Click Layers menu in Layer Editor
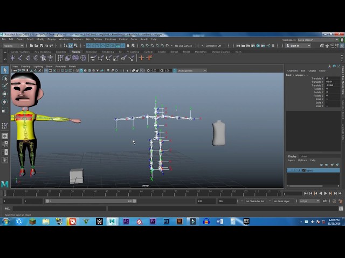Image resolution: width=345 pixels, height=258 pixels. [291, 160]
